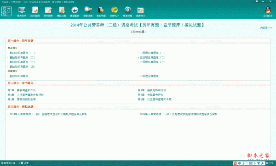Click the 圣才题库 logo icon
276x166 pixels.
(6, 11)
